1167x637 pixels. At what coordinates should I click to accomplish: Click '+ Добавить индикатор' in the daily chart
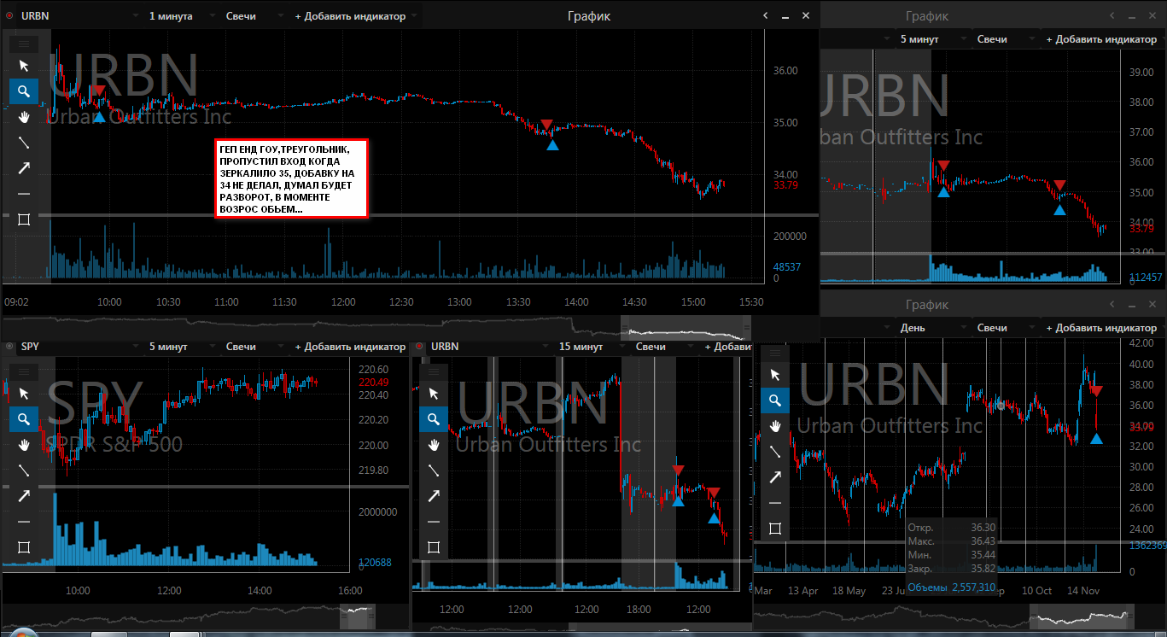click(x=1101, y=328)
